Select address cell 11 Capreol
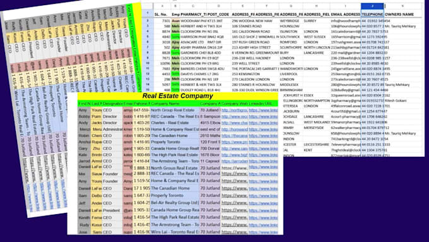 pos(210,161)
